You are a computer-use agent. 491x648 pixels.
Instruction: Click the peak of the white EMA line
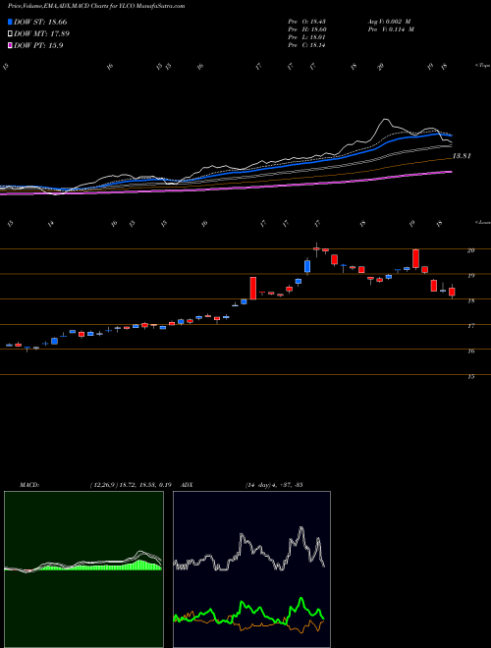385,120
